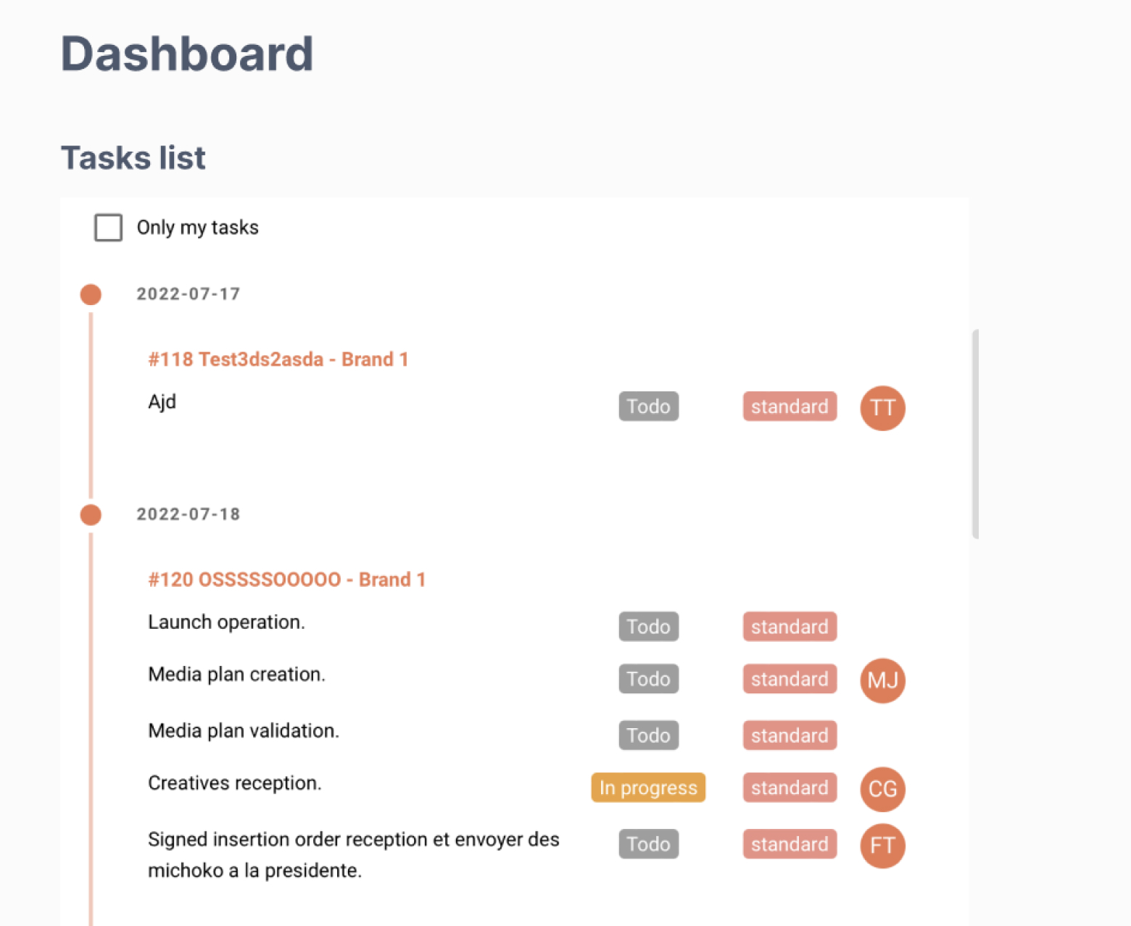This screenshot has width=1131, height=926.
Task: Open the #118 Test3ds2asda - Brand 1 link
Action: point(278,359)
